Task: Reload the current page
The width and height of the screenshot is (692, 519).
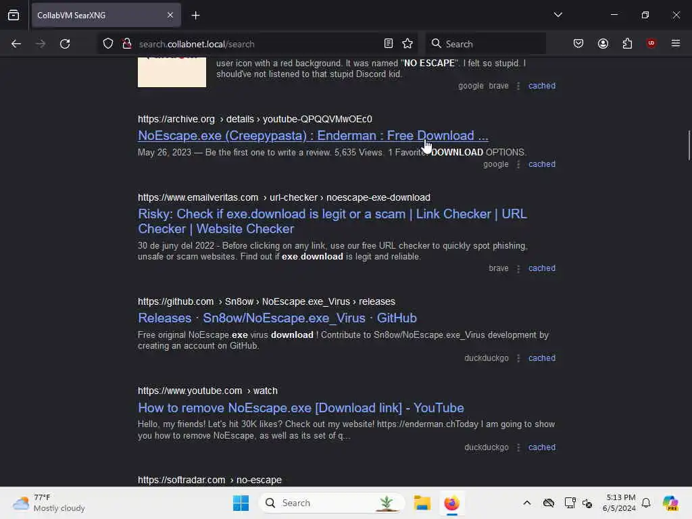Action: [65, 44]
